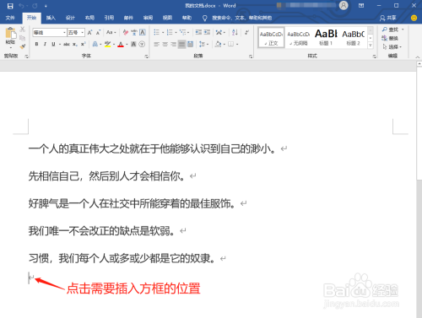Image resolution: width=422 pixels, height=318 pixels.
Task: Decrease paragraph indent
Action: pyautogui.click(x=198, y=33)
